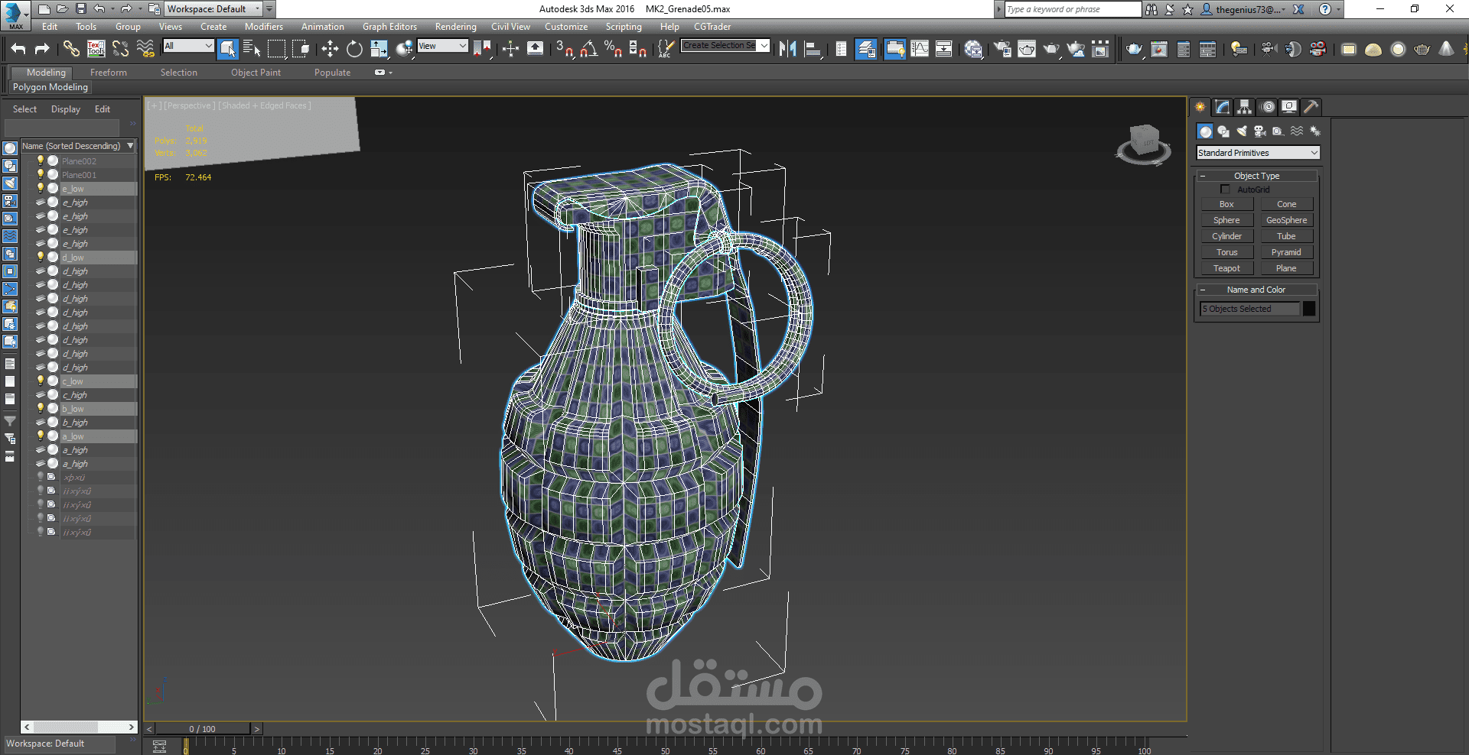
Task: Toggle visibility of the e_low object
Action: click(41, 189)
